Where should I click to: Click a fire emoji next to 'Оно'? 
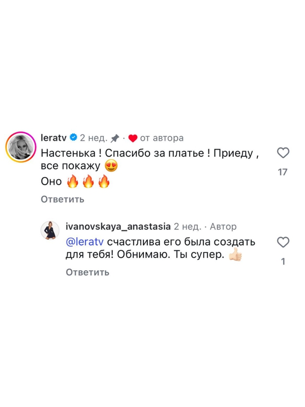point(72,181)
